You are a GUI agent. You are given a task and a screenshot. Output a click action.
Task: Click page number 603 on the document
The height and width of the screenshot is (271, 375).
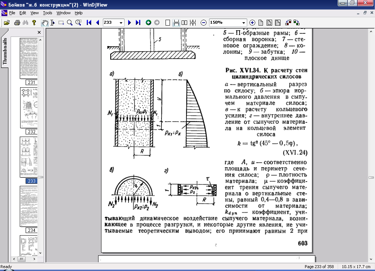[302, 243]
